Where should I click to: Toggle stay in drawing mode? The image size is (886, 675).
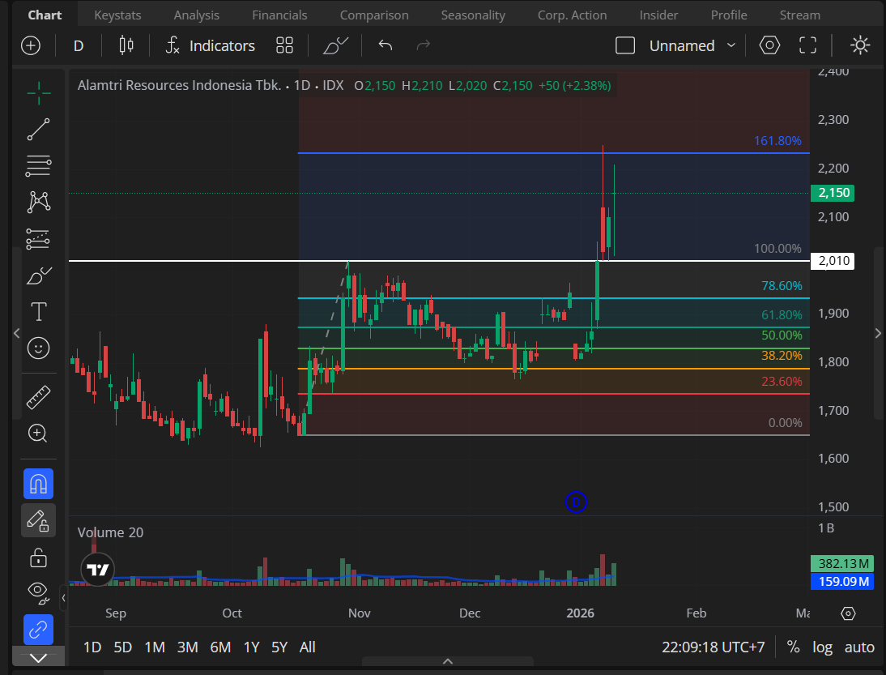coord(38,521)
